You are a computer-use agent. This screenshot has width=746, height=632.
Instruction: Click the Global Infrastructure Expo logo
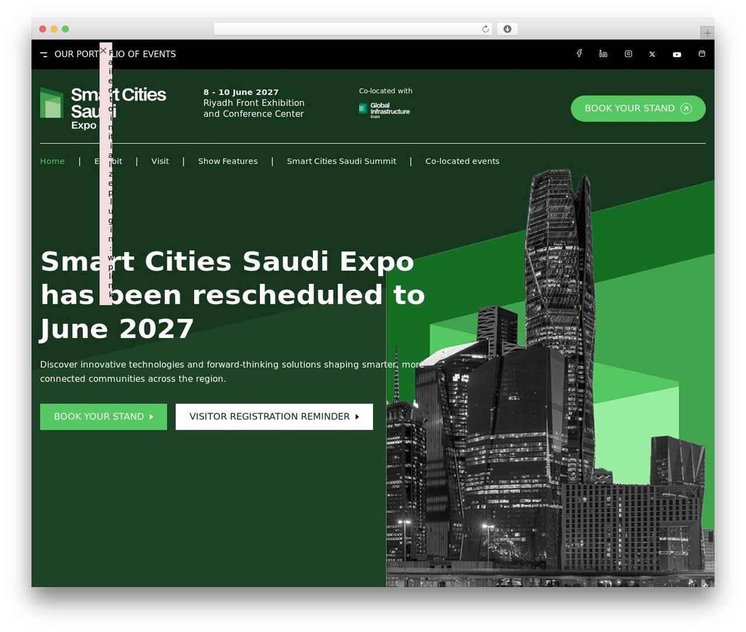(x=385, y=110)
